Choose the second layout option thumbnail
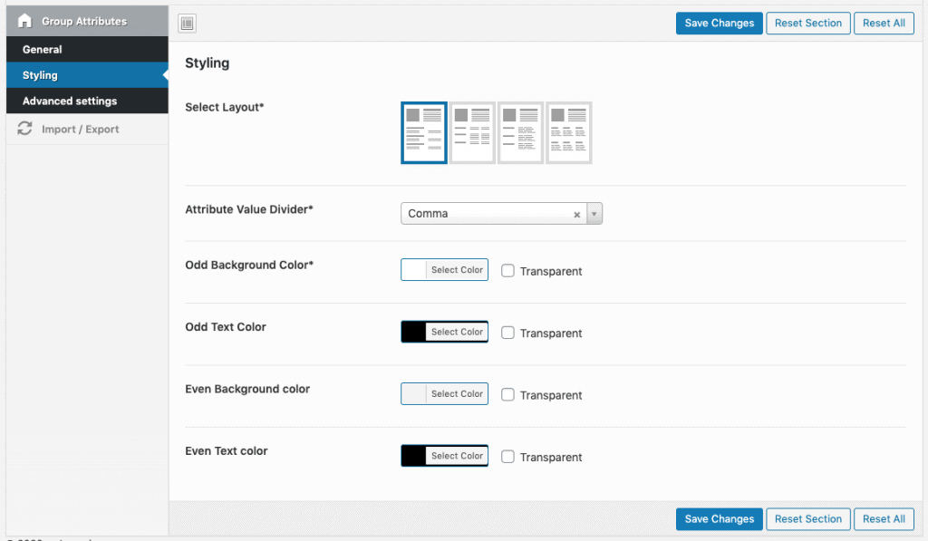 [x=472, y=132]
